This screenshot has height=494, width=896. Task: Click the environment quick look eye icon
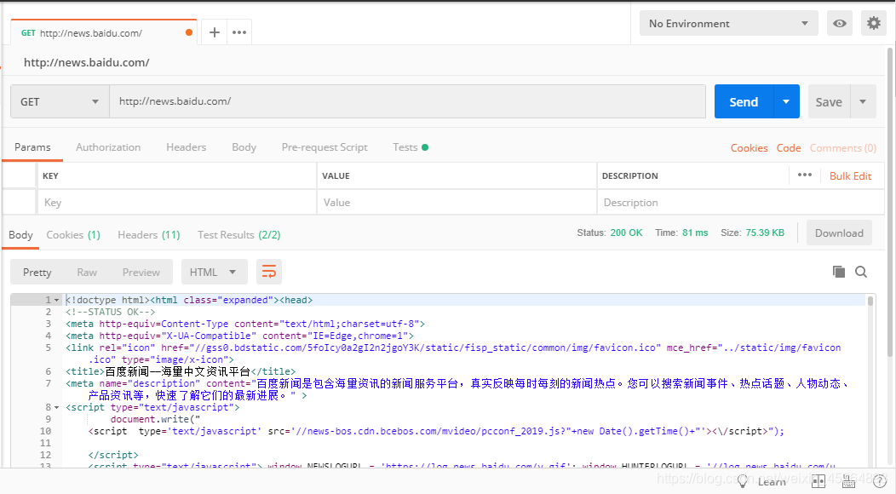coord(840,24)
